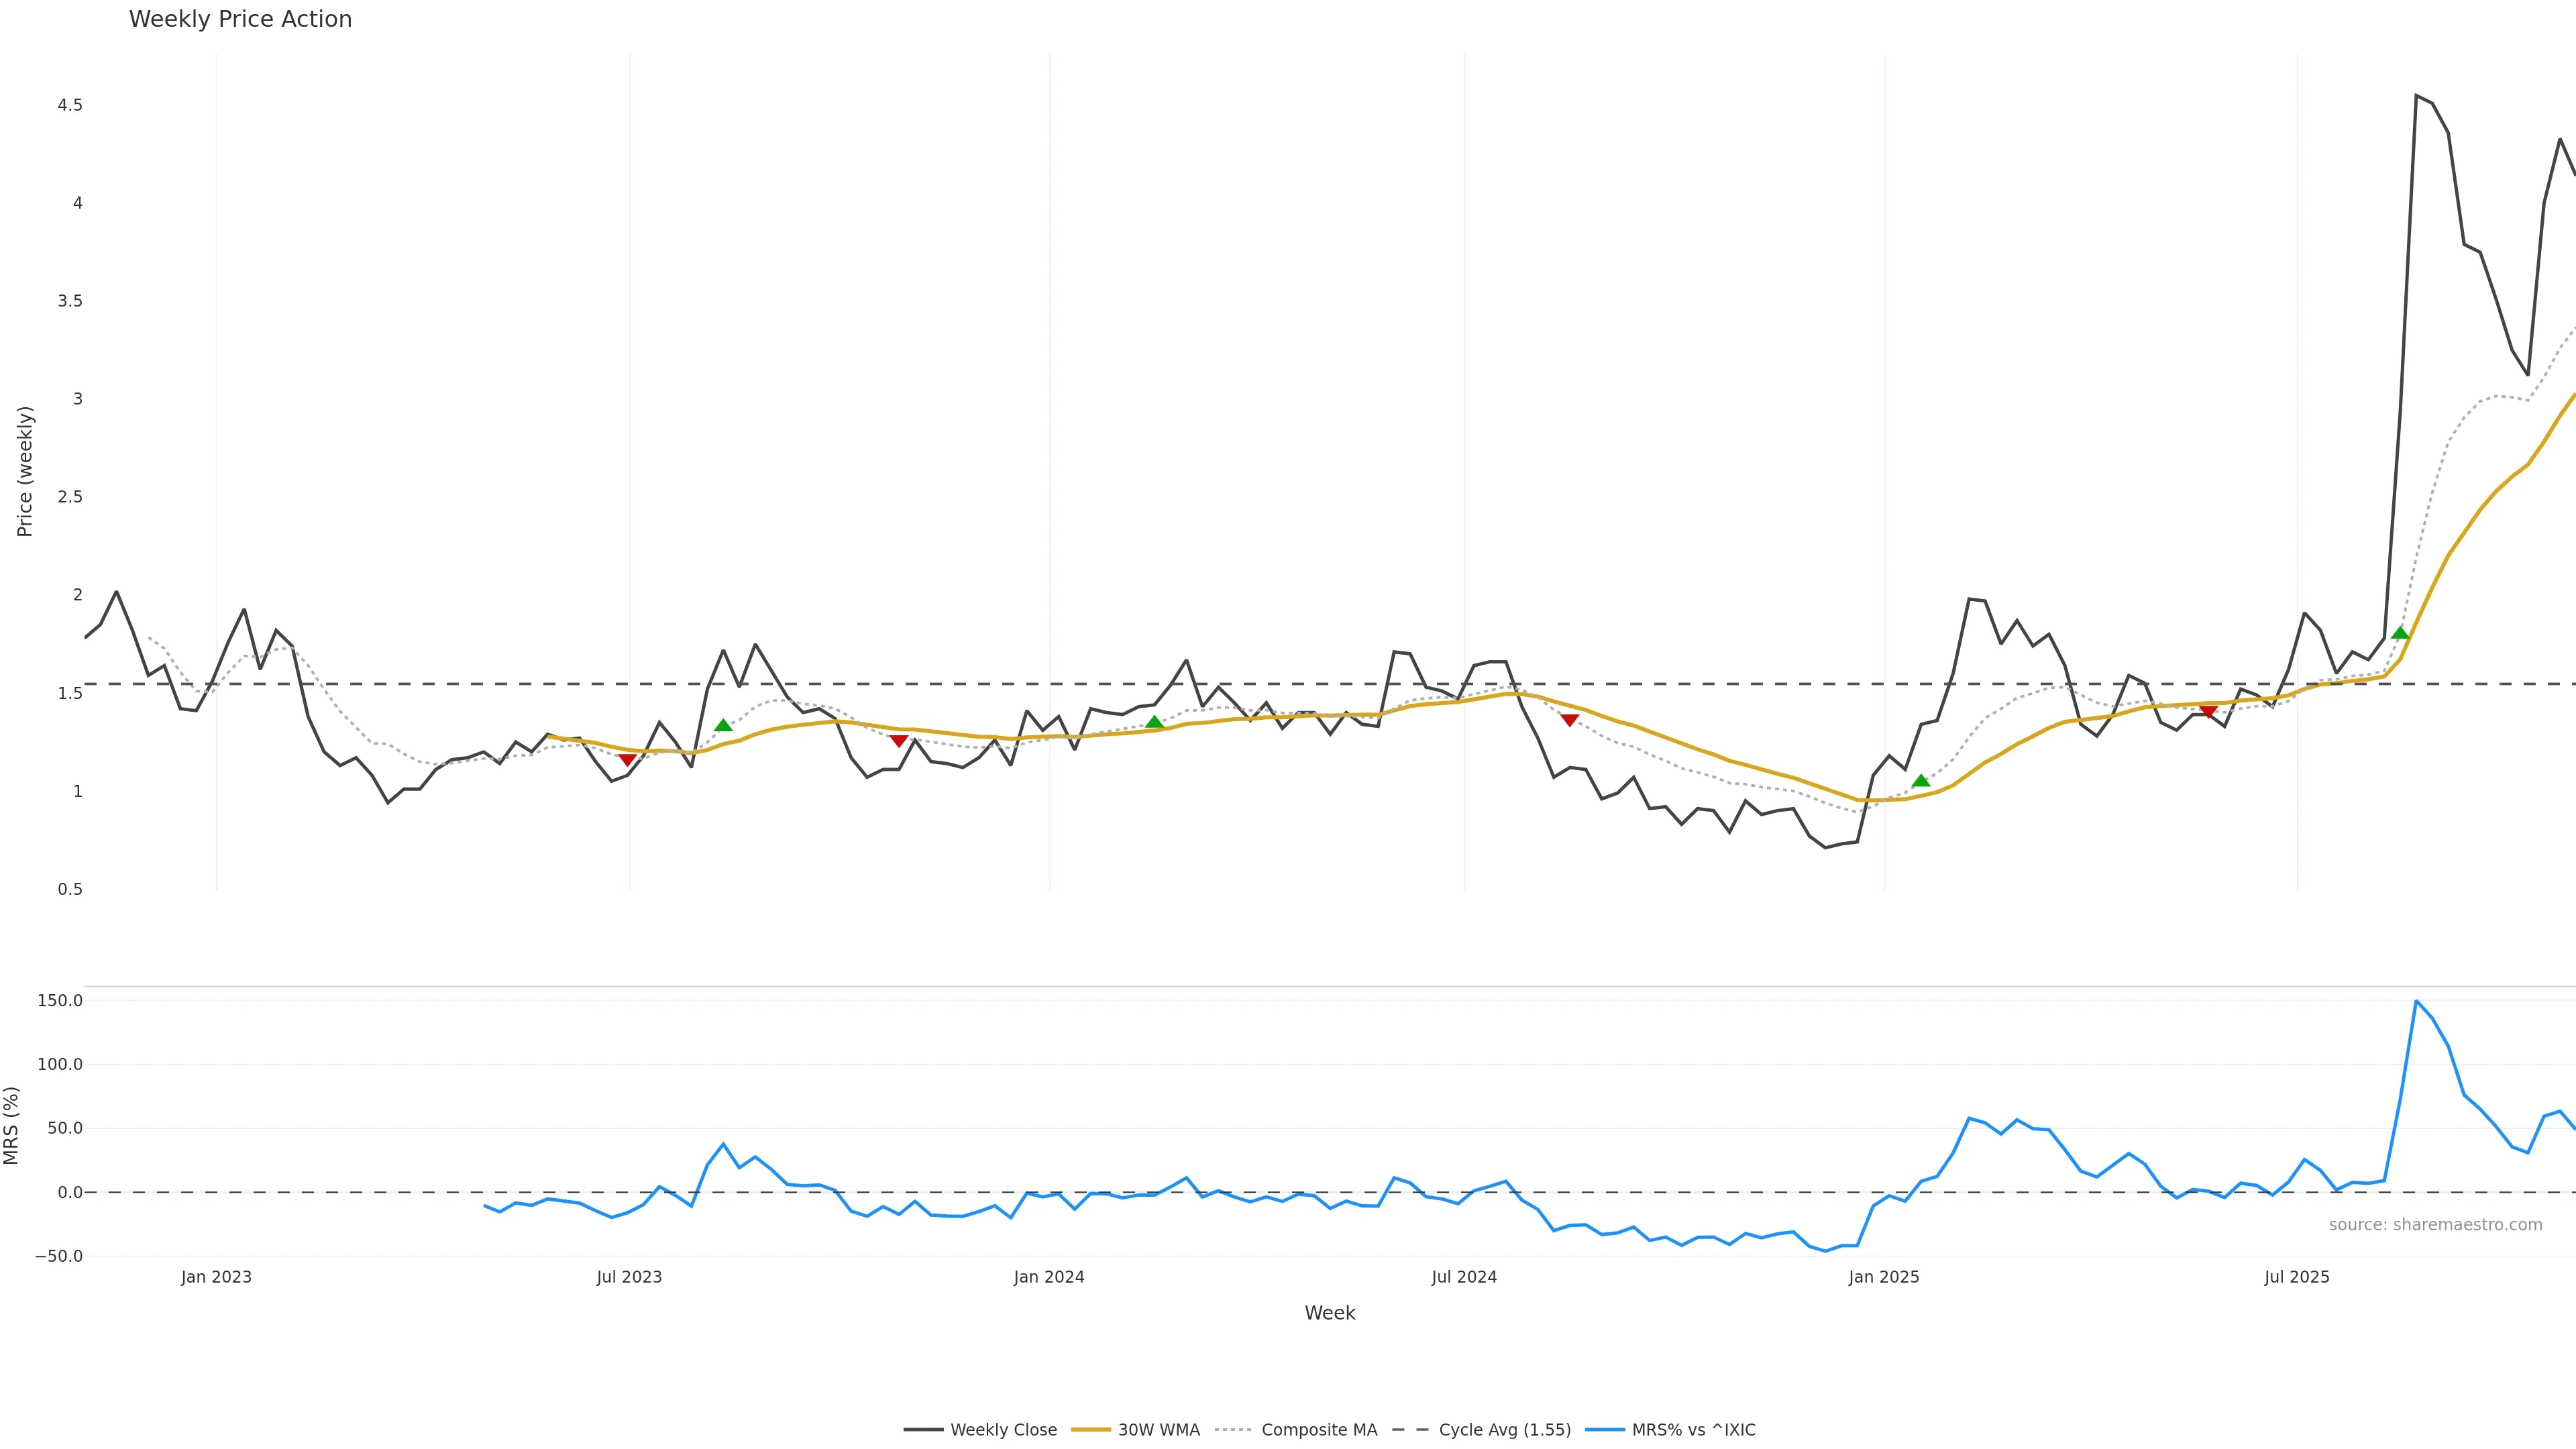This screenshot has height=1449, width=2576.
Task: Toggle the MRS% vs ^IXIC legend label
Action: pos(1693,1430)
